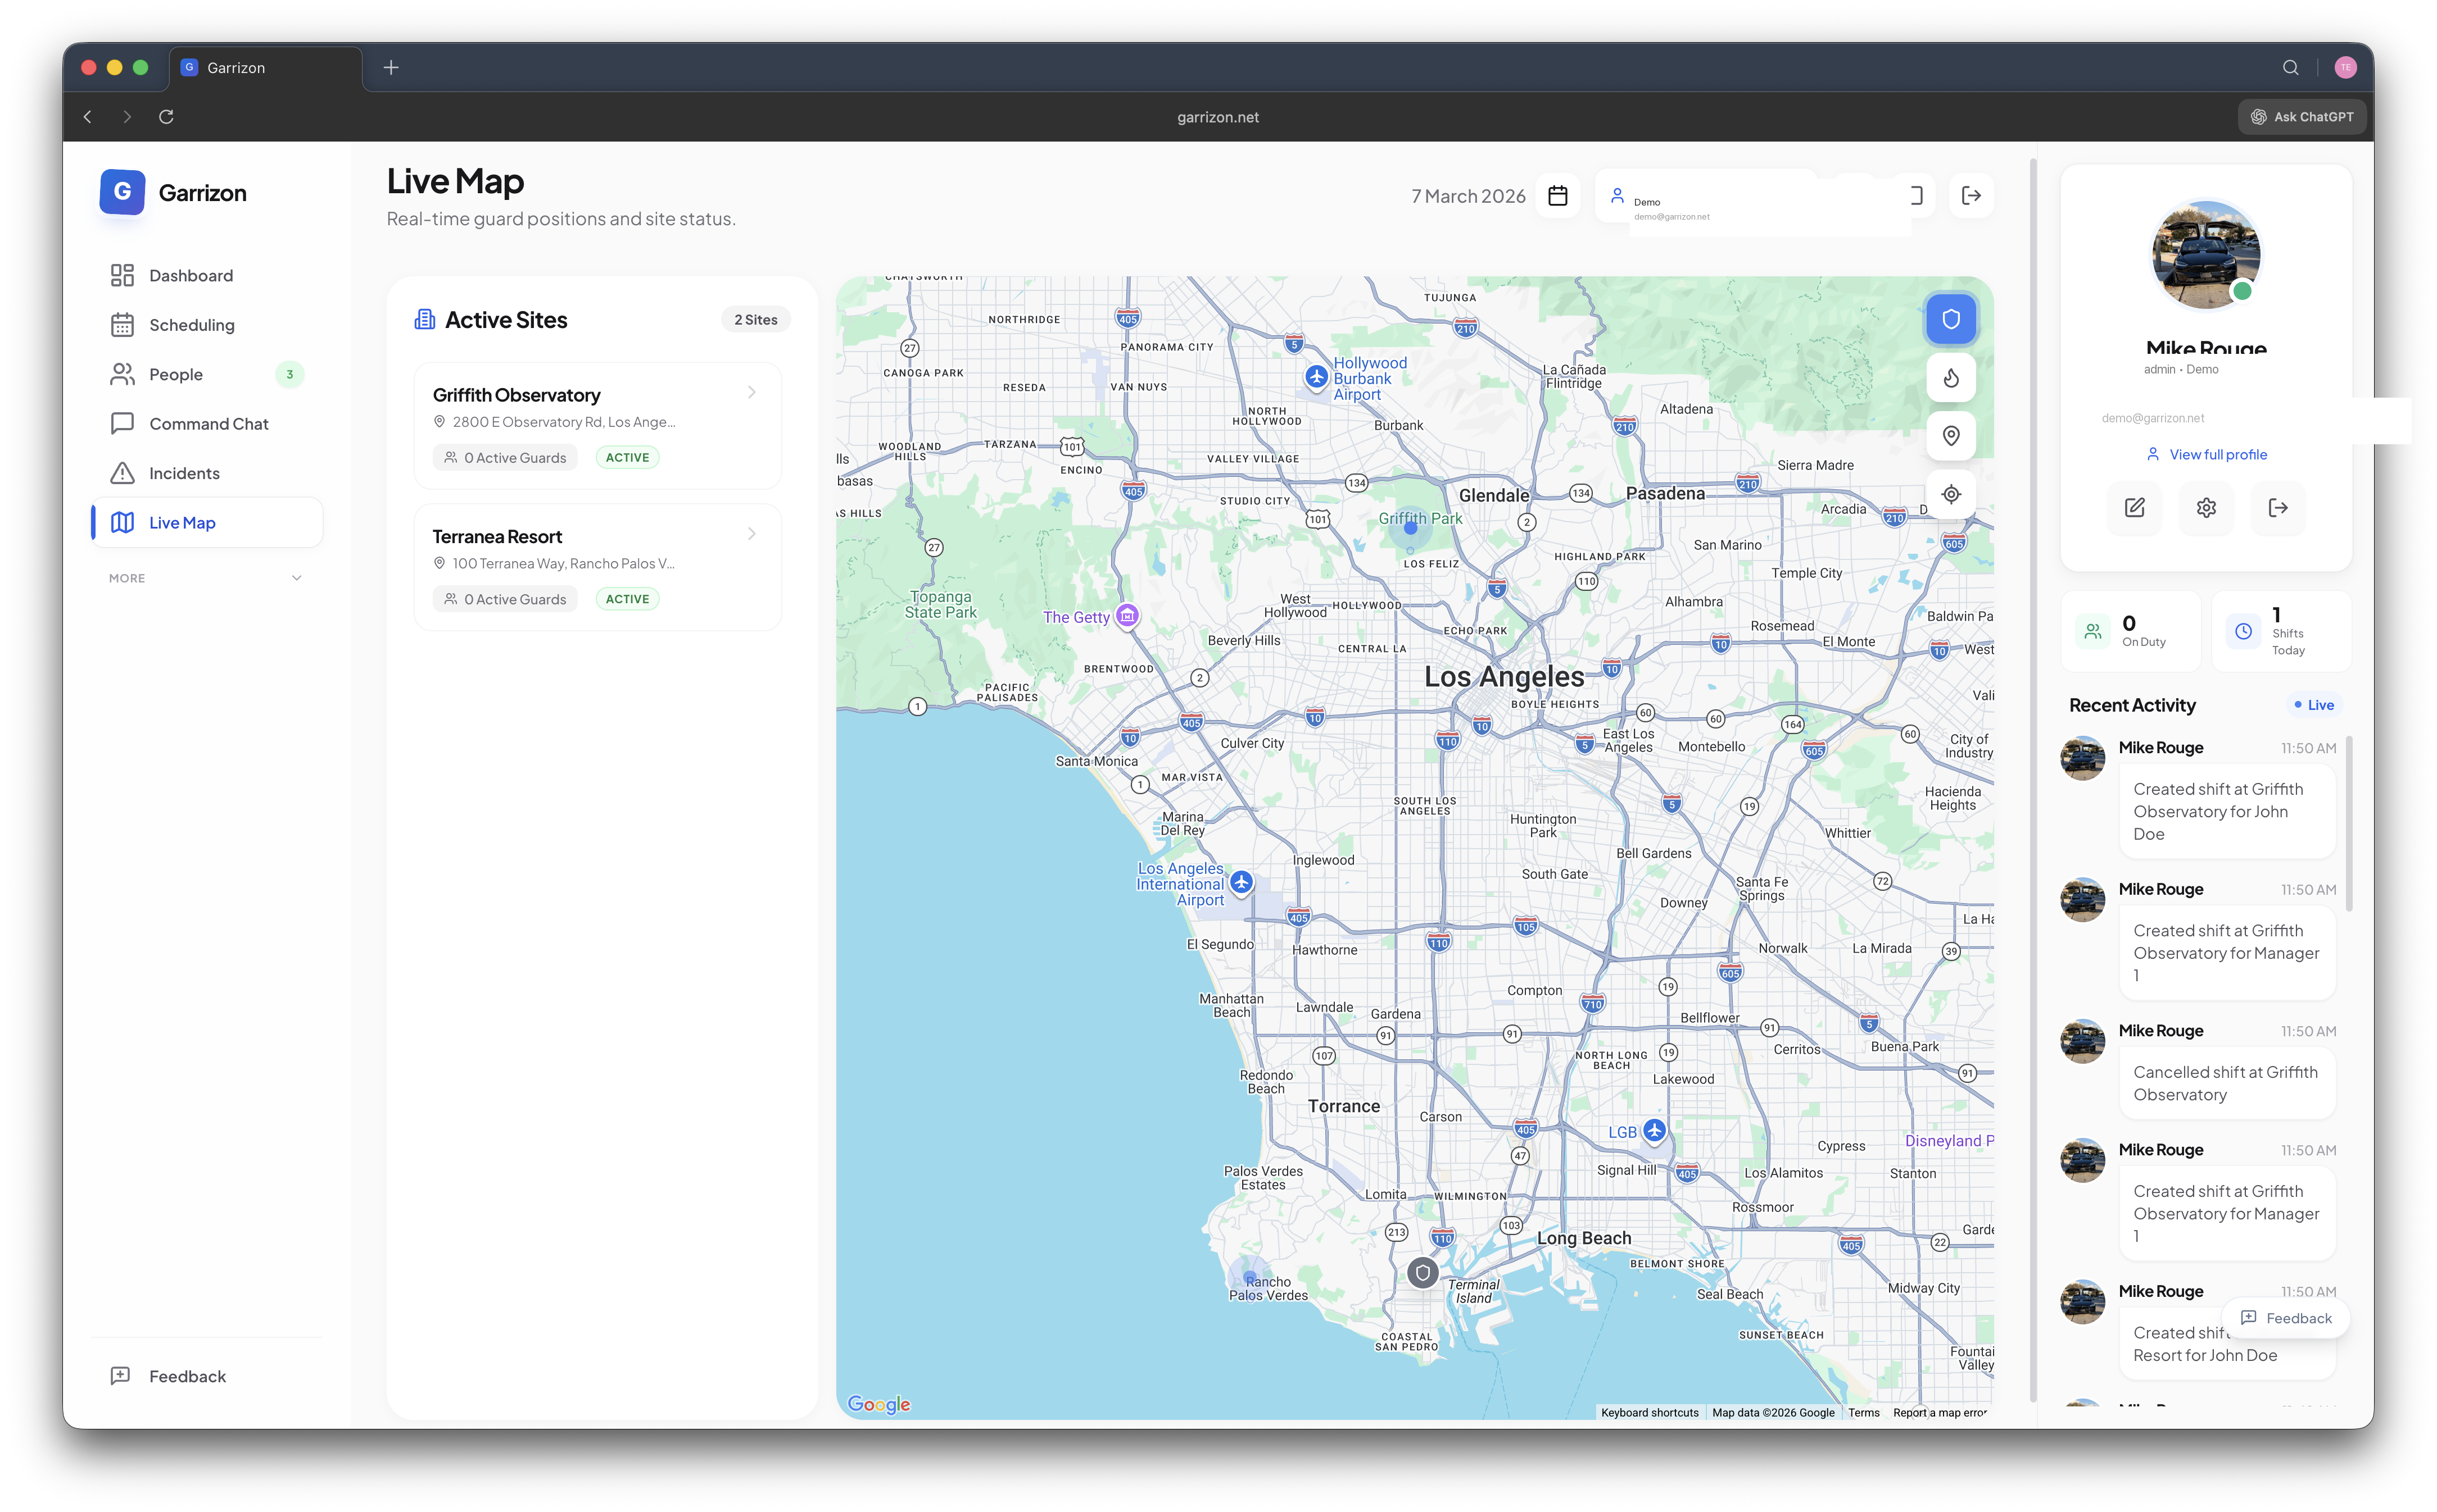Toggle the shield guards overlay on the map
The height and width of the screenshot is (1512, 2437).
[x=1951, y=318]
